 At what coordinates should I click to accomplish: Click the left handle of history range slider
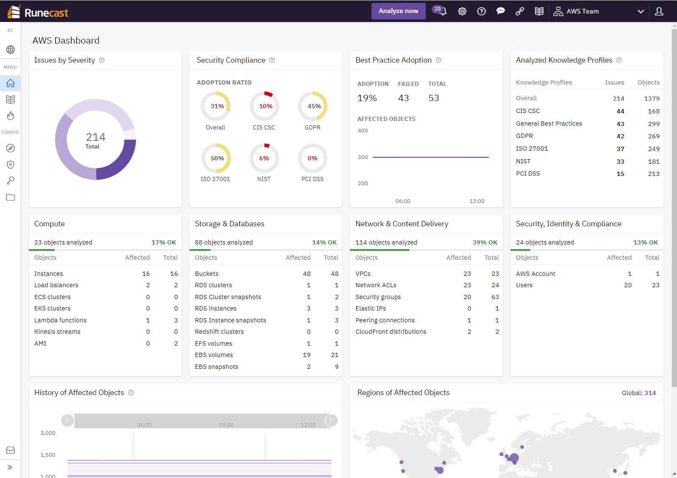[67, 420]
